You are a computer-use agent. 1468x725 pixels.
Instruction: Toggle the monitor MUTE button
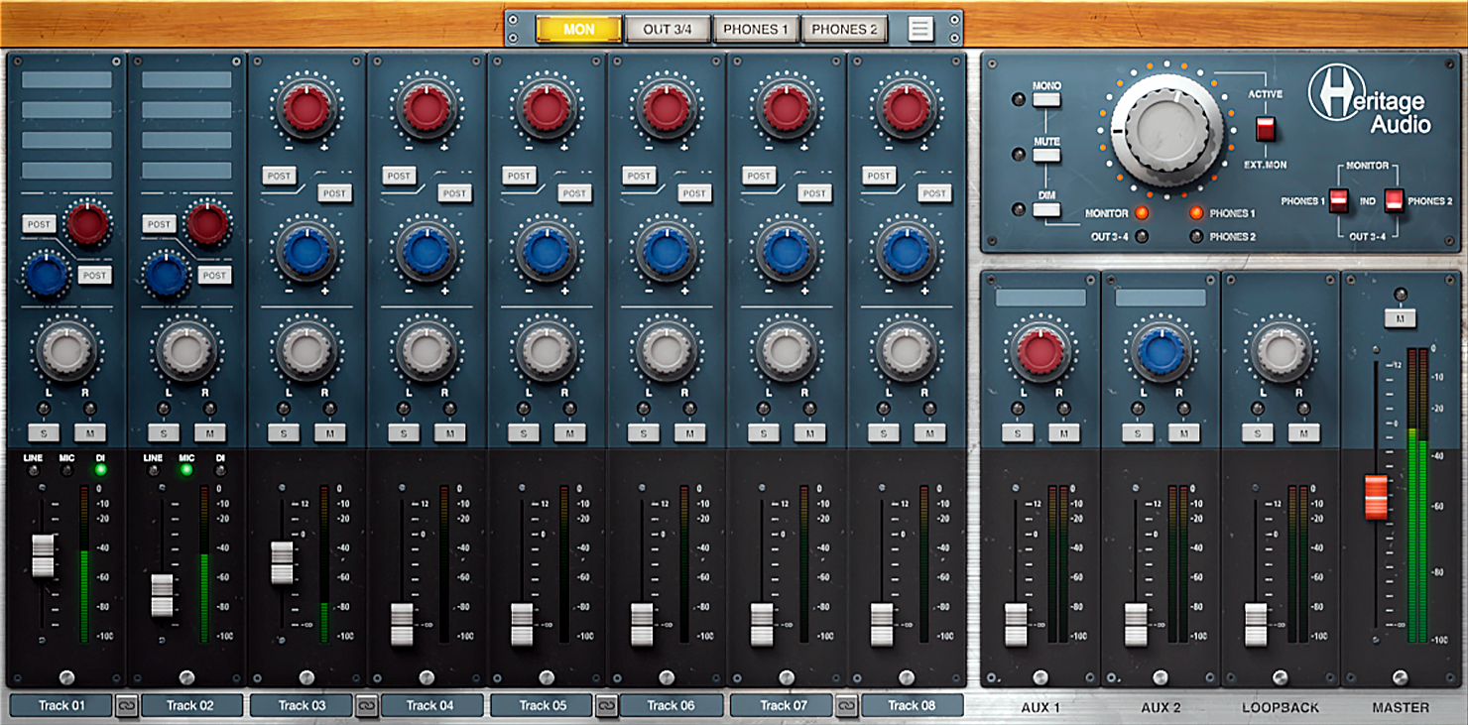(1046, 154)
